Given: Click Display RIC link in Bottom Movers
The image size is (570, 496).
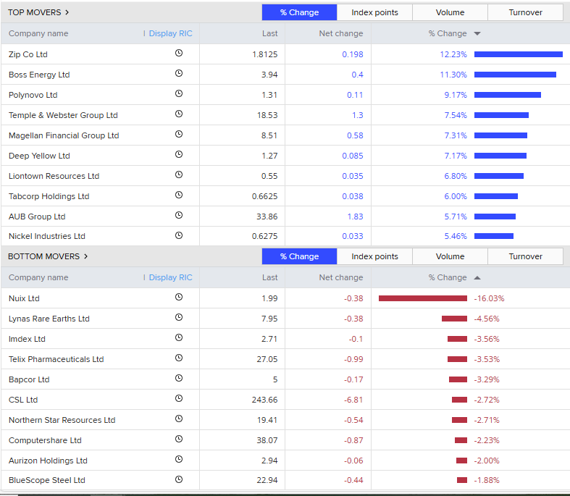Looking at the screenshot, I should point(170,277).
